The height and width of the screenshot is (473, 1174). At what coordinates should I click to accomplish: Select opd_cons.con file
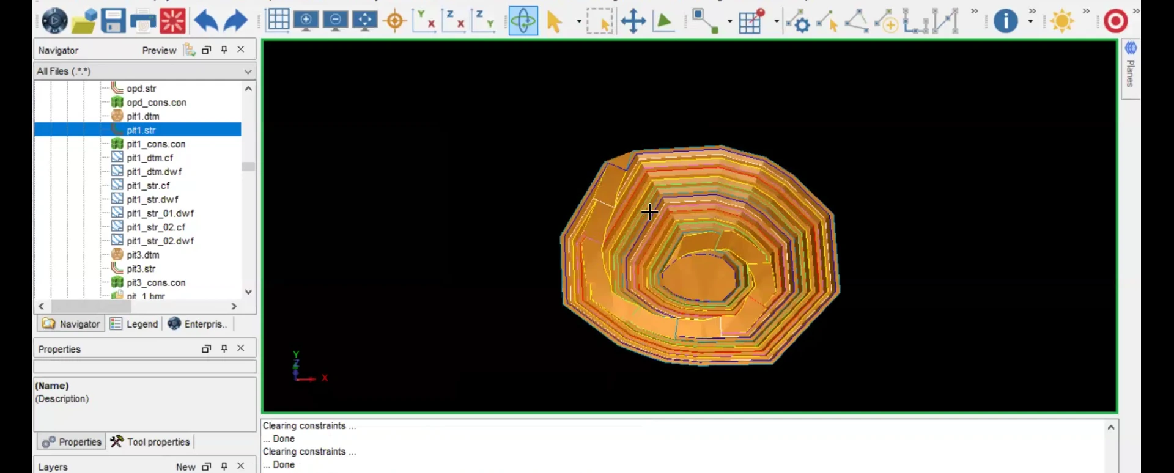point(157,103)
